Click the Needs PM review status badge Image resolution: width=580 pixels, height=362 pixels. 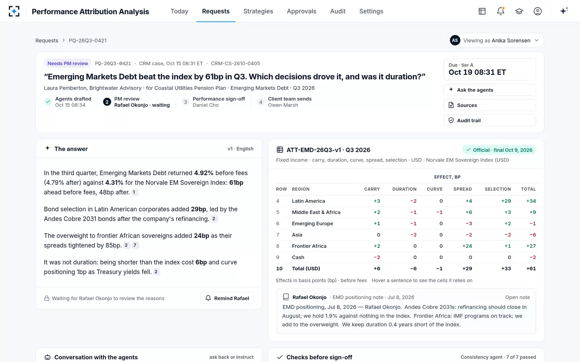coord(68,63)
